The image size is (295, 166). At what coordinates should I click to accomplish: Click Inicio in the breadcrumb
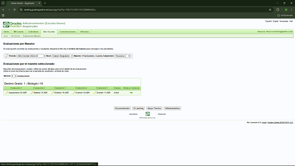point(6,36)
